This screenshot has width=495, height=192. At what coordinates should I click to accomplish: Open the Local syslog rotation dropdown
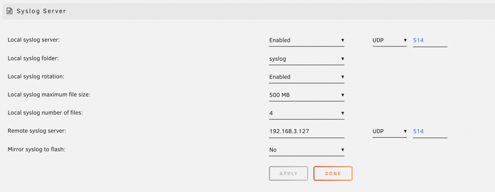[x=306, y=77]
